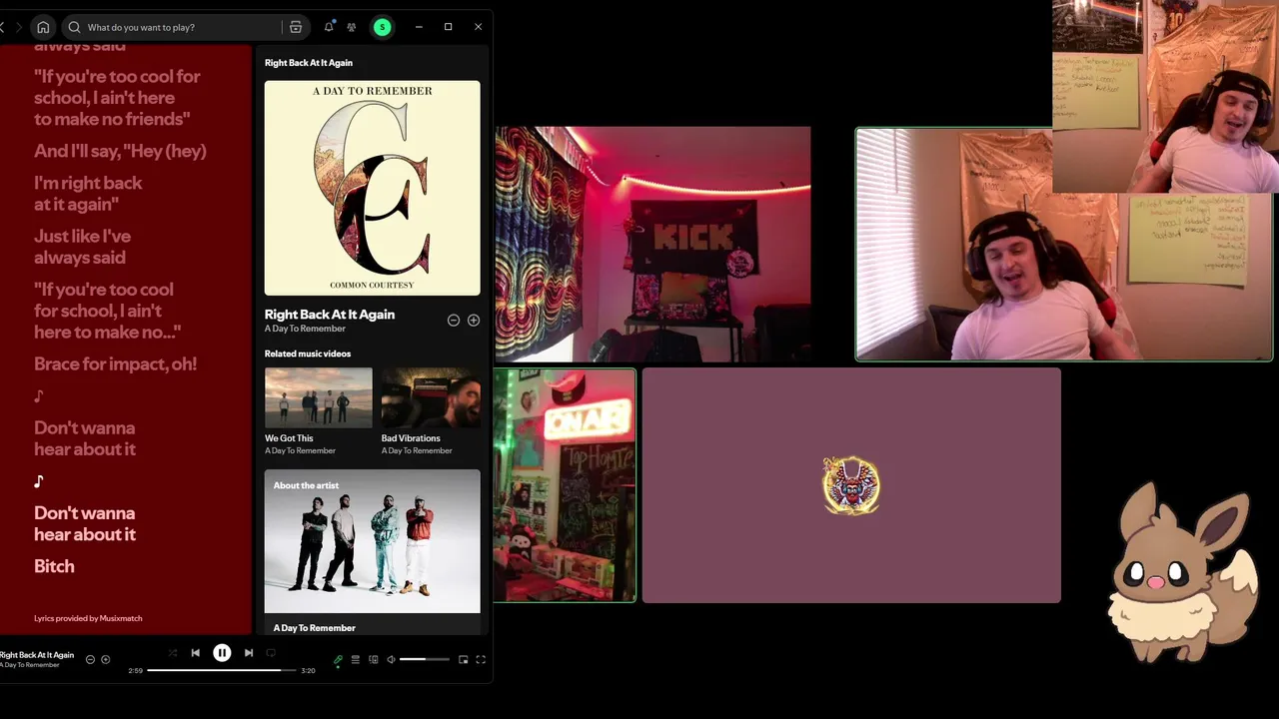Jump to lyric 'Brace for impact, oh!'

coord(115,363)
